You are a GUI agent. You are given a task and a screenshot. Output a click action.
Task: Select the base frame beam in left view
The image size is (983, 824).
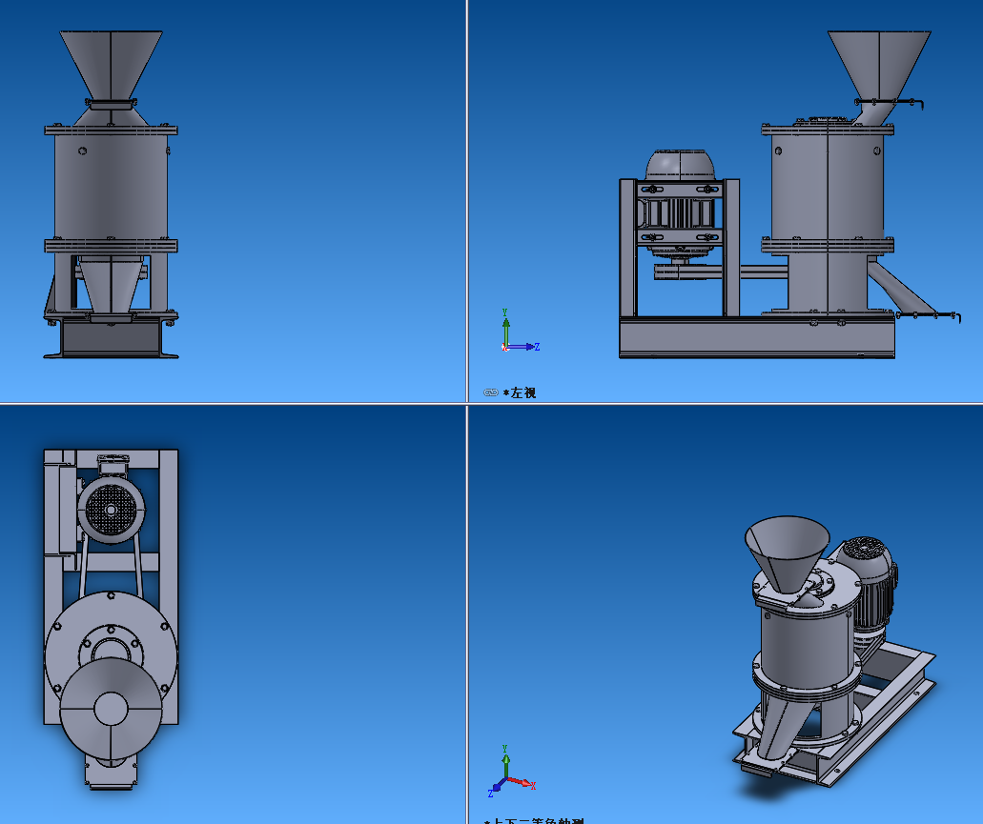pyautogui.click(x=756, y=338)
